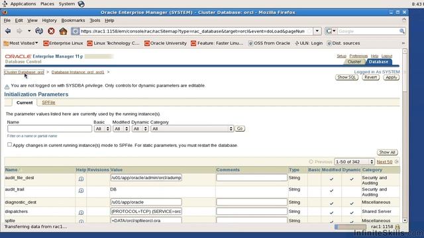
Task: Open the Edit menu
Action: (x=19, y=20)
